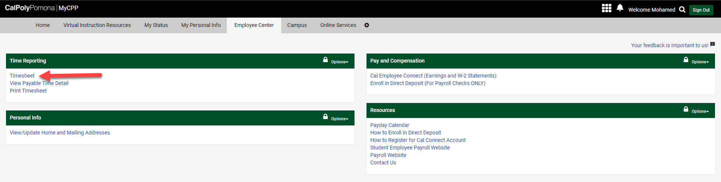The height and width of the screenshot is (182, 721).
Task: Open Cal Employee Connect link
Action: [433, 76]
